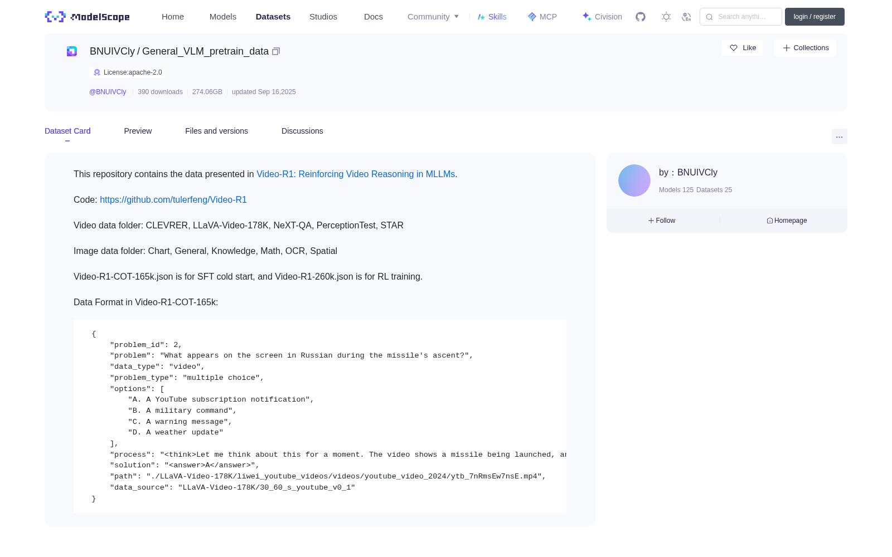The image size is (892, 557).
Task: Click the ModelScope logo
Action: point(88,17)
